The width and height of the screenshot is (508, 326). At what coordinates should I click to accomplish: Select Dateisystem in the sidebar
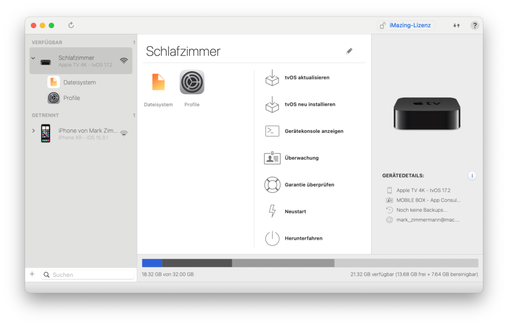(79, 82)
